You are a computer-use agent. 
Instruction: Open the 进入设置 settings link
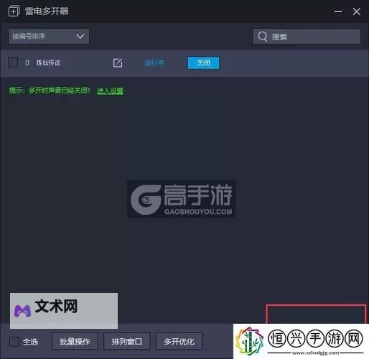pyautogui.click(x=110, y=91)
